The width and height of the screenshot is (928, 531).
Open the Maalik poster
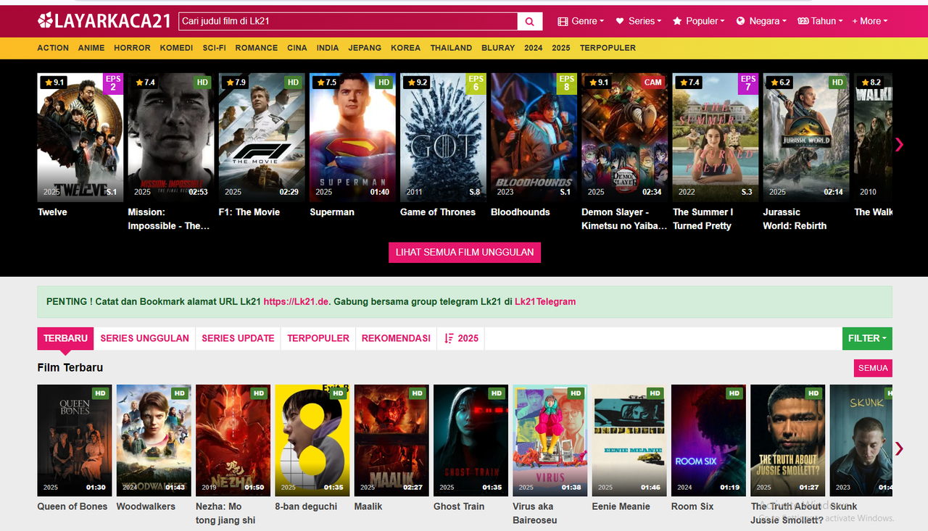[391, 440]
